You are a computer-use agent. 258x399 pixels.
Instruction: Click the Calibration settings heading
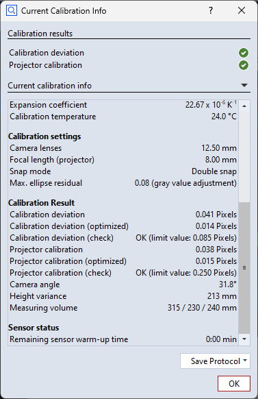[44, 136]
